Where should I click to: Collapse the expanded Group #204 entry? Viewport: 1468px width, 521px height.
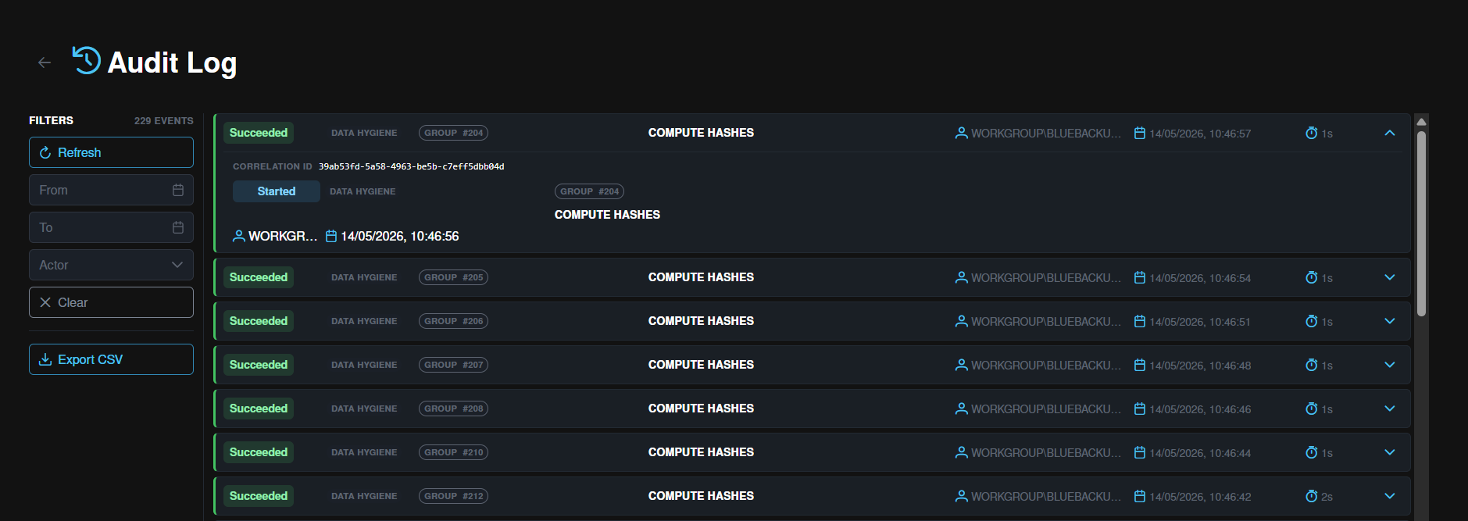(1390, 133)
